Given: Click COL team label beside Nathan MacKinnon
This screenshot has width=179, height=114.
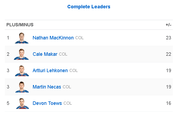Looking at the screenshot, I should (80, 38).
